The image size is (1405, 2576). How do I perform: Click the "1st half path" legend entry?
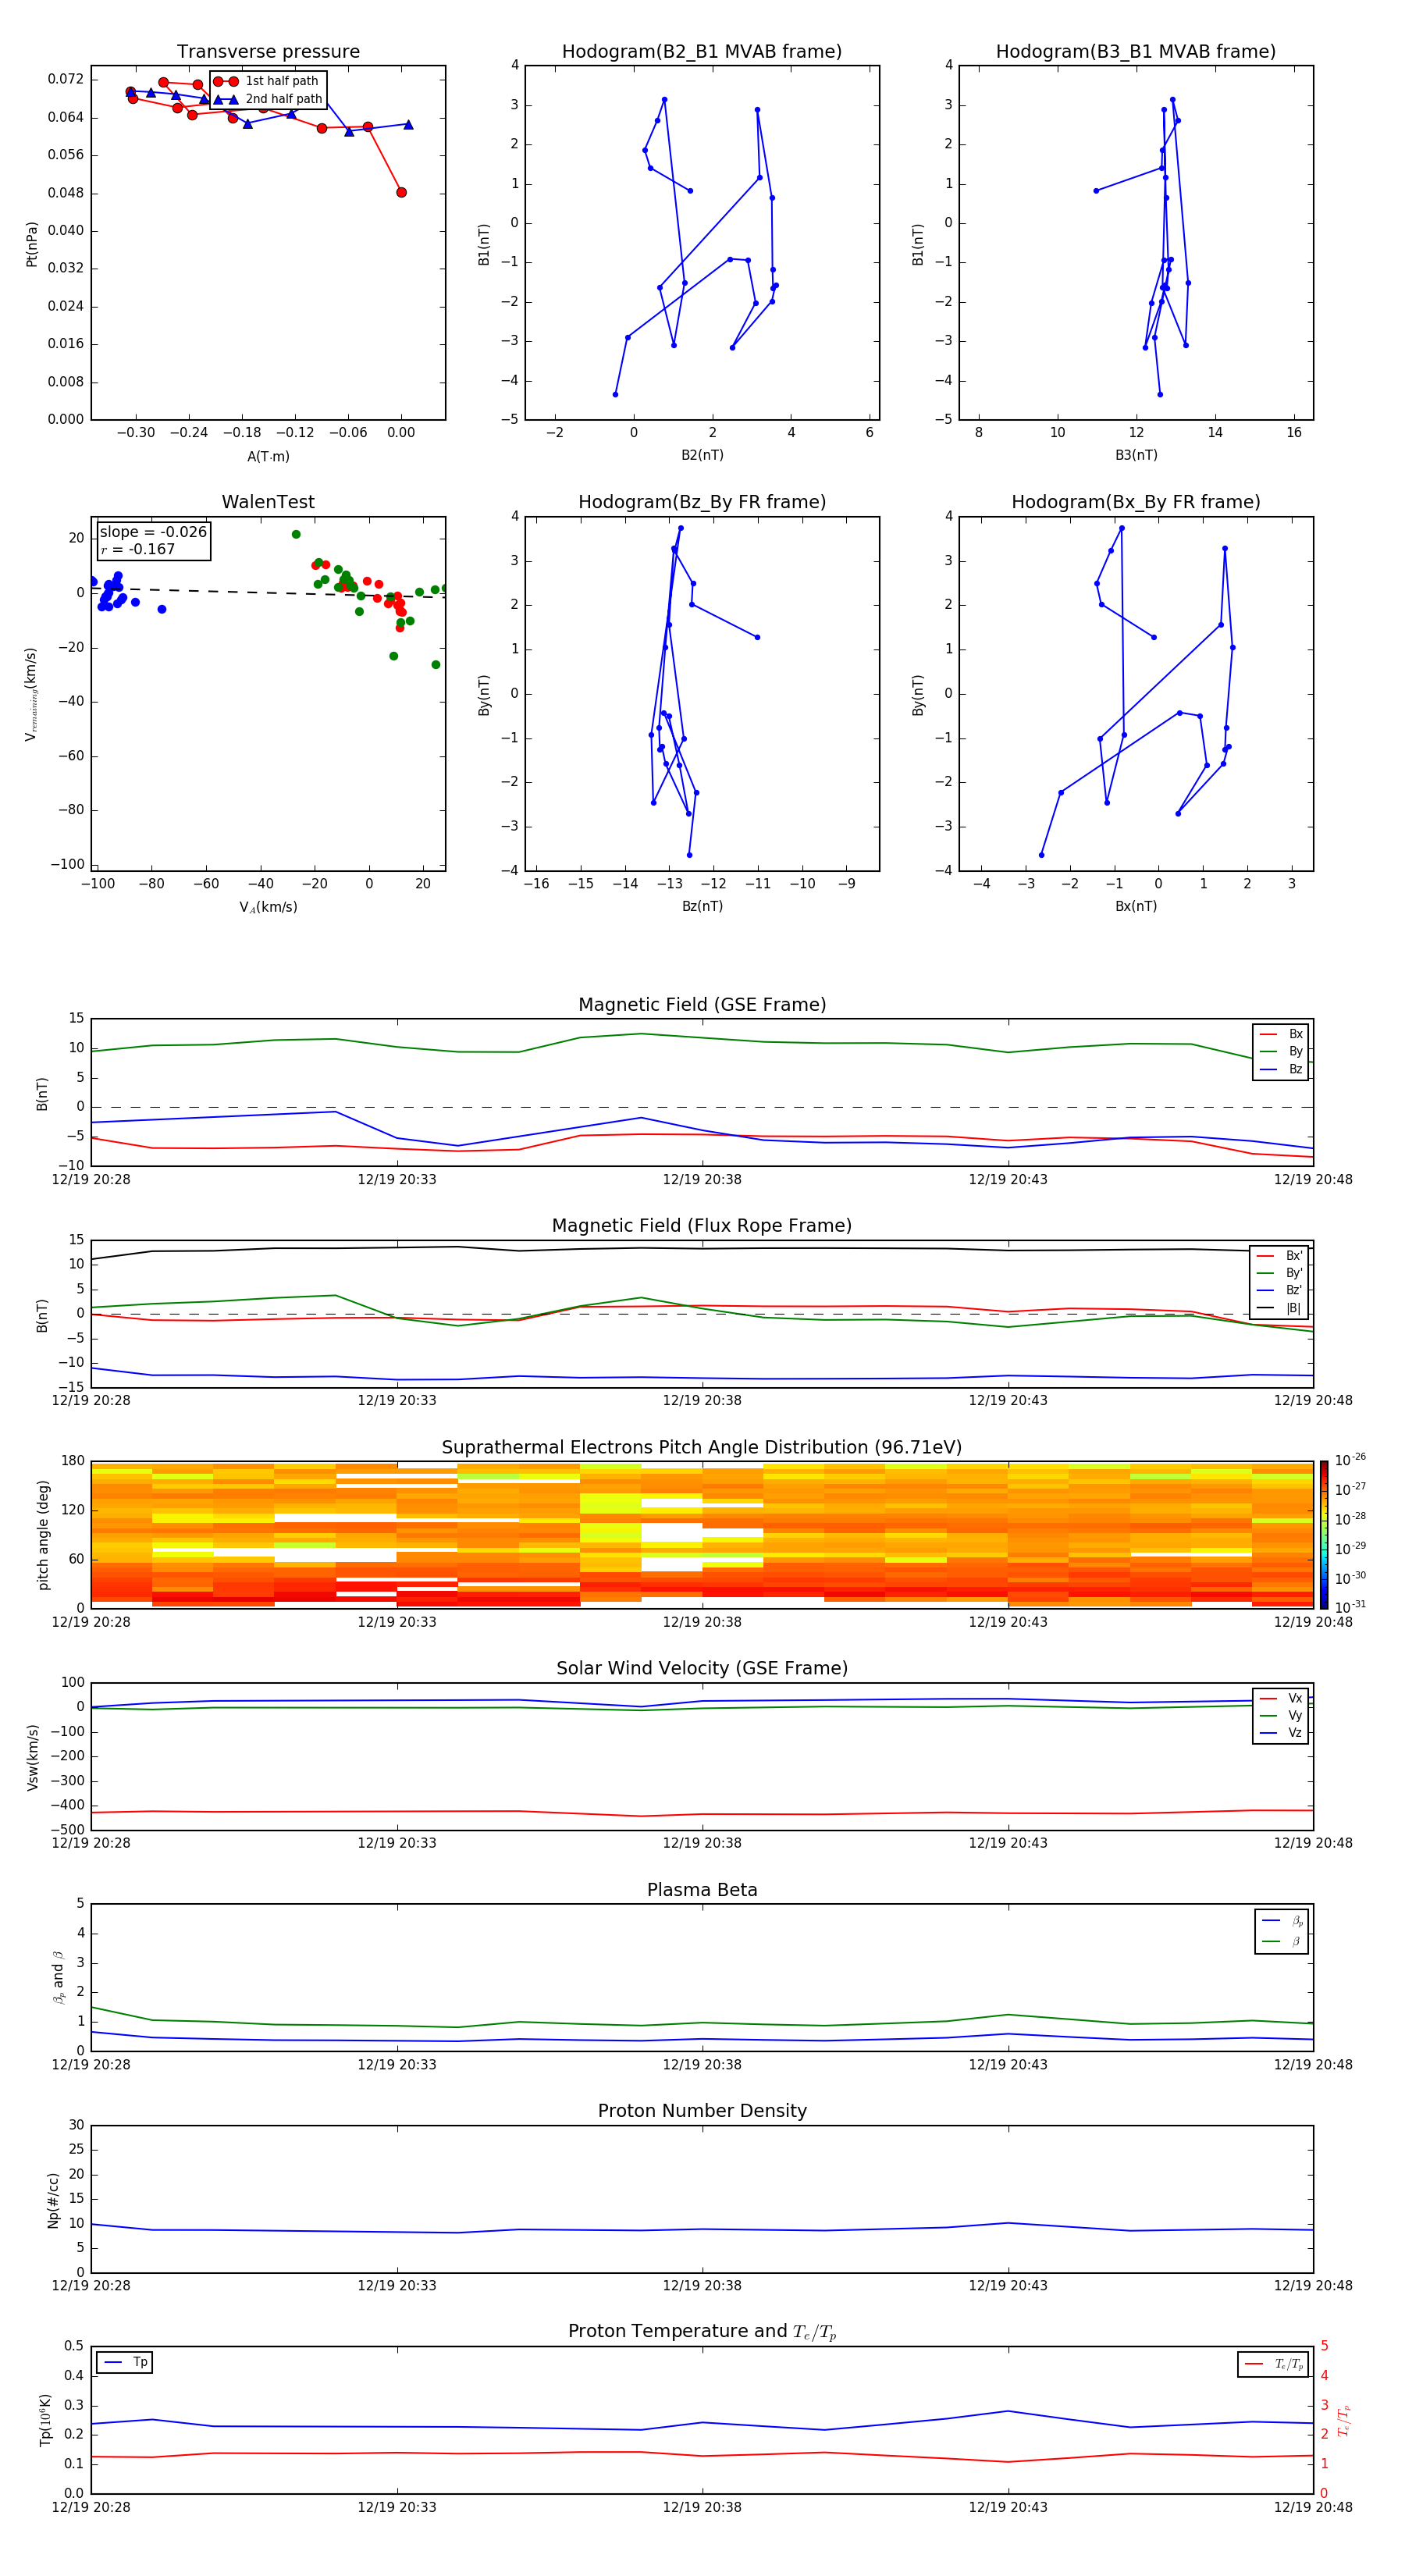[268, 81]
